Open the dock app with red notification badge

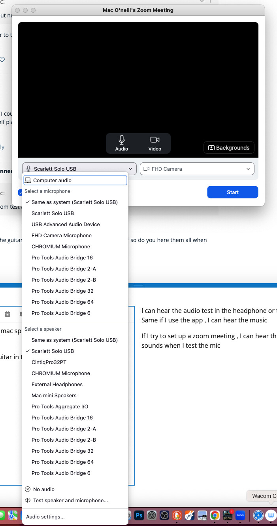[x=227, y=515]
